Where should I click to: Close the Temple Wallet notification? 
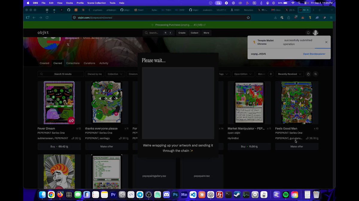point(326,42)
